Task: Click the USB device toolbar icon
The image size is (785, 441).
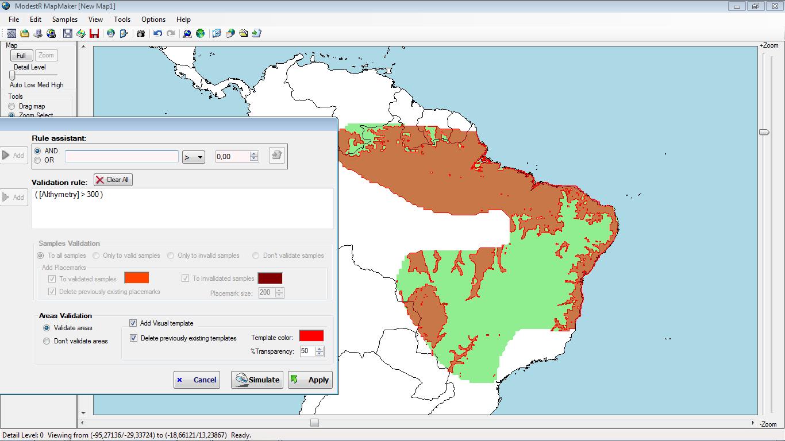Action: coord(38,33)
